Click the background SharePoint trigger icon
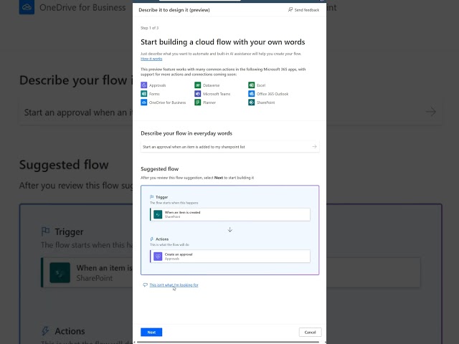This screenshot has width=459, height=344. (x=60, y=272)
